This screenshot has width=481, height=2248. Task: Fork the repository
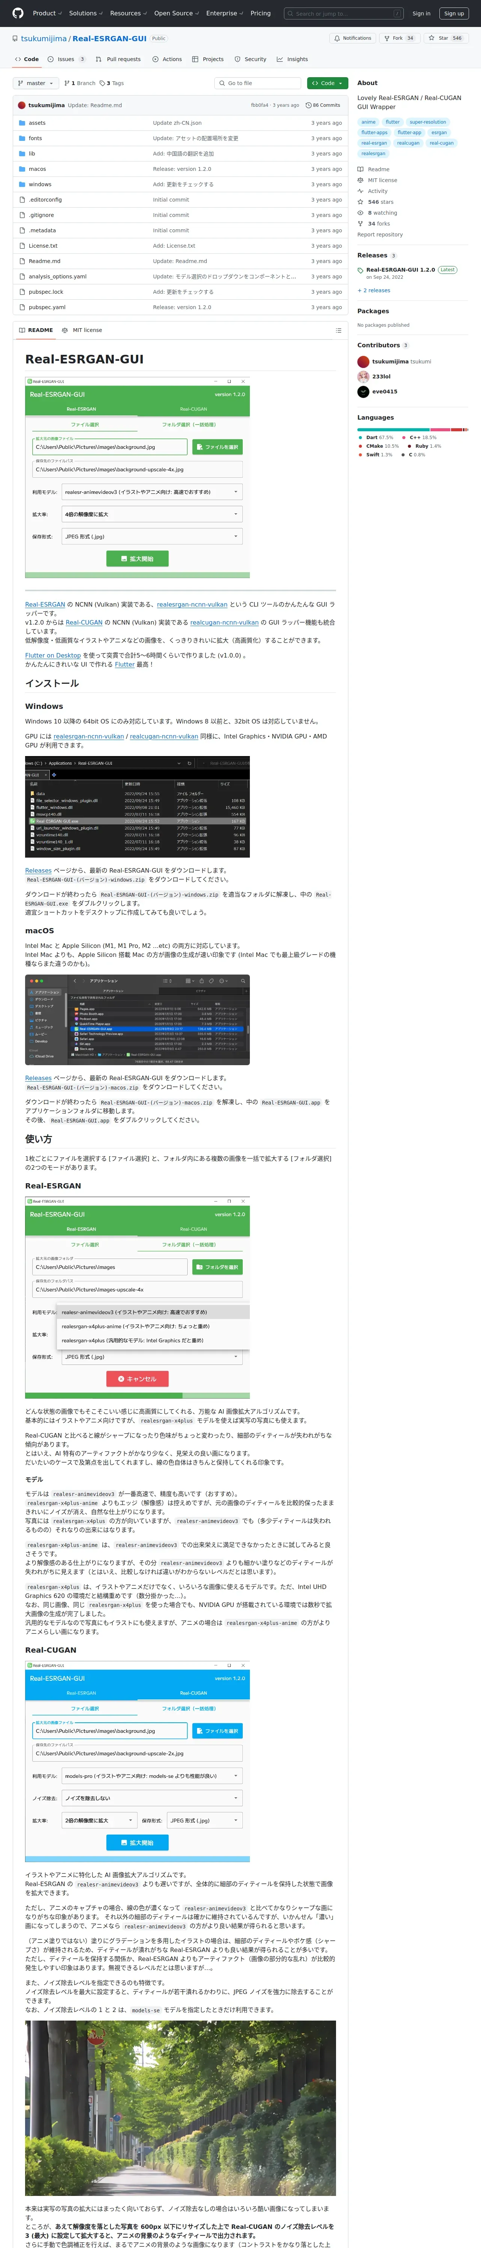[x=399, y=38]
